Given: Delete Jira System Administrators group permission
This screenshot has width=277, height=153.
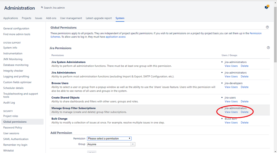Looking at the screenshot, I should point(245,66).
